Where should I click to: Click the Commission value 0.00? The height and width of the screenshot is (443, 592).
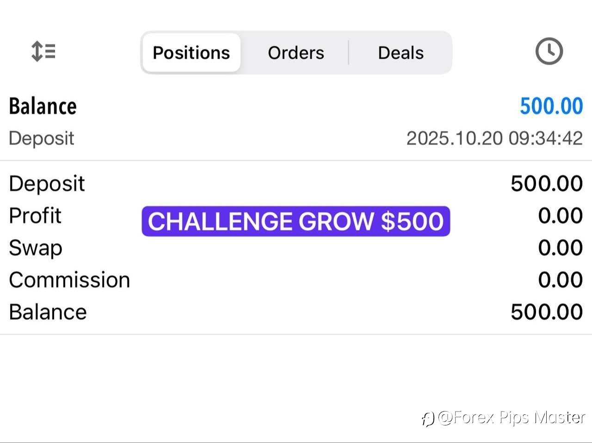(x=560, y=280)
